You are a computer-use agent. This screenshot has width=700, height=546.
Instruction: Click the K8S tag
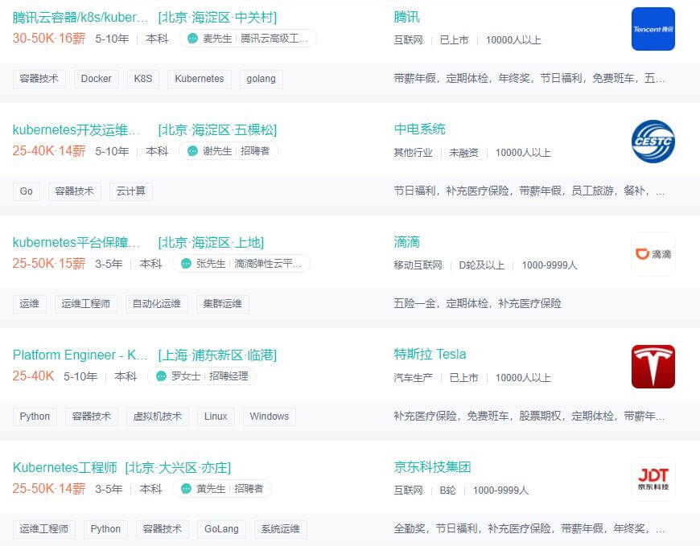(x=143, y=79)
